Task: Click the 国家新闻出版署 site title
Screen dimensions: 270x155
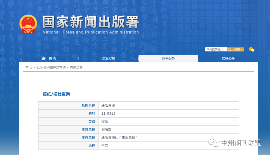Action: (90, 22)
